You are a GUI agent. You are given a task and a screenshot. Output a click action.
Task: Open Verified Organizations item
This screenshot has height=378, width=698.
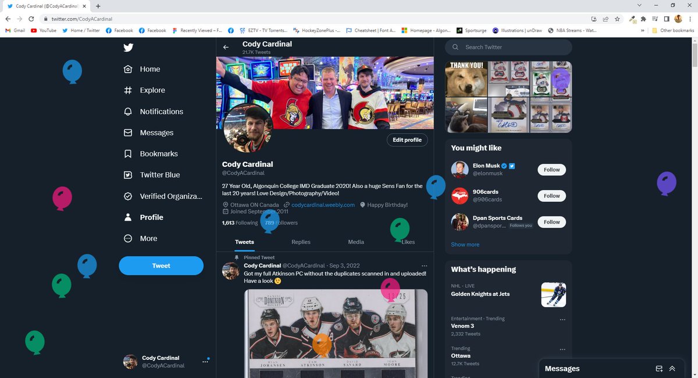pyautogui.click(x=163, y=196)
